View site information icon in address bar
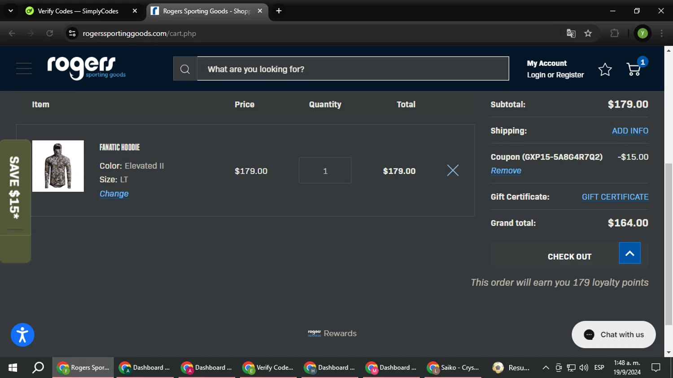This screenshot has height=378, width=673. point(72,33)
